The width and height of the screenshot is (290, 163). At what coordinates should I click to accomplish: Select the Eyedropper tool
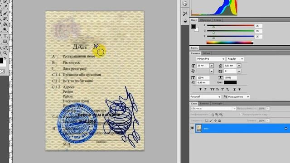click(x=5, y=7)
